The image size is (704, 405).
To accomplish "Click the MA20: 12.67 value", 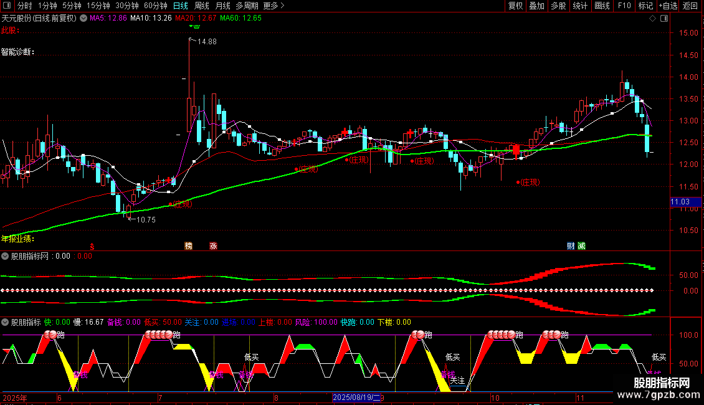I will pyautogui.click(x=196, y=18).
